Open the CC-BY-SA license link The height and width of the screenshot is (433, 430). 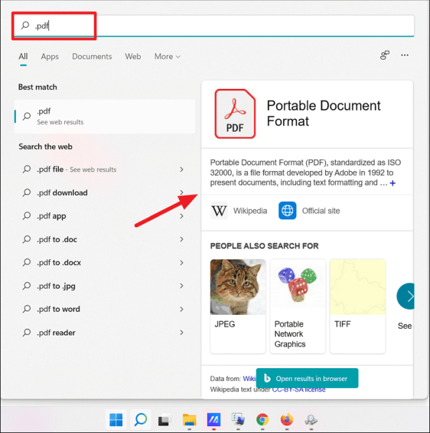pyautogui.click(x=298, y=390)
